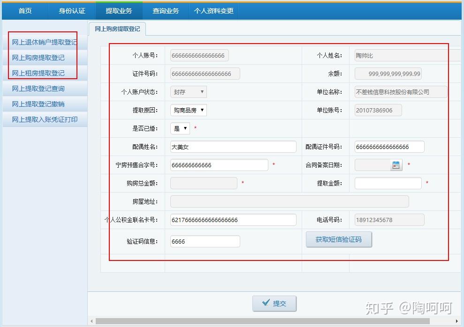Open the 提取原因 dropdown showing 购商品房
464x327 pixels.
189,110
